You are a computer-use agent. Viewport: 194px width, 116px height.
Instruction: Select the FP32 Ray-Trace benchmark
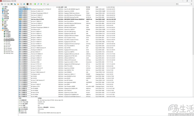(9, 52)
